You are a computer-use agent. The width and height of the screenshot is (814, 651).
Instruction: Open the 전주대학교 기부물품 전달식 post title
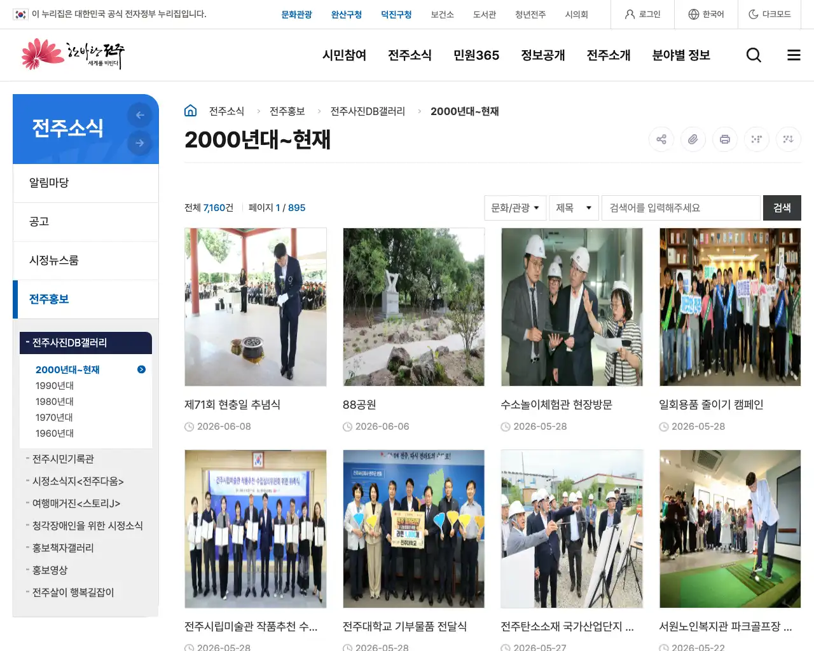[x=404, y=627]
